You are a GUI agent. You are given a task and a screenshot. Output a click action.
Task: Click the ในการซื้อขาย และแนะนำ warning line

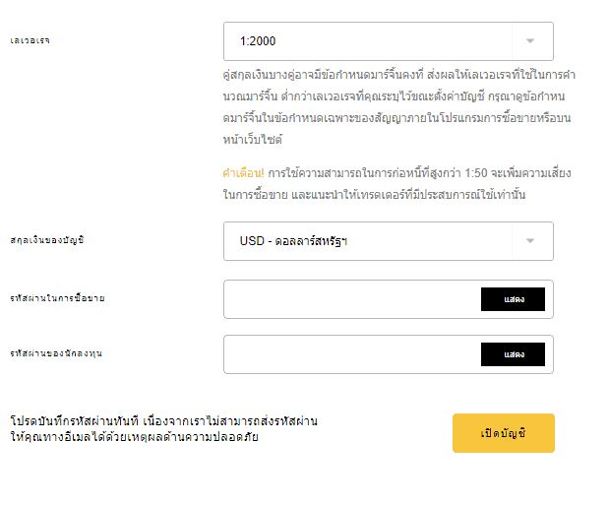pos(374,194)
